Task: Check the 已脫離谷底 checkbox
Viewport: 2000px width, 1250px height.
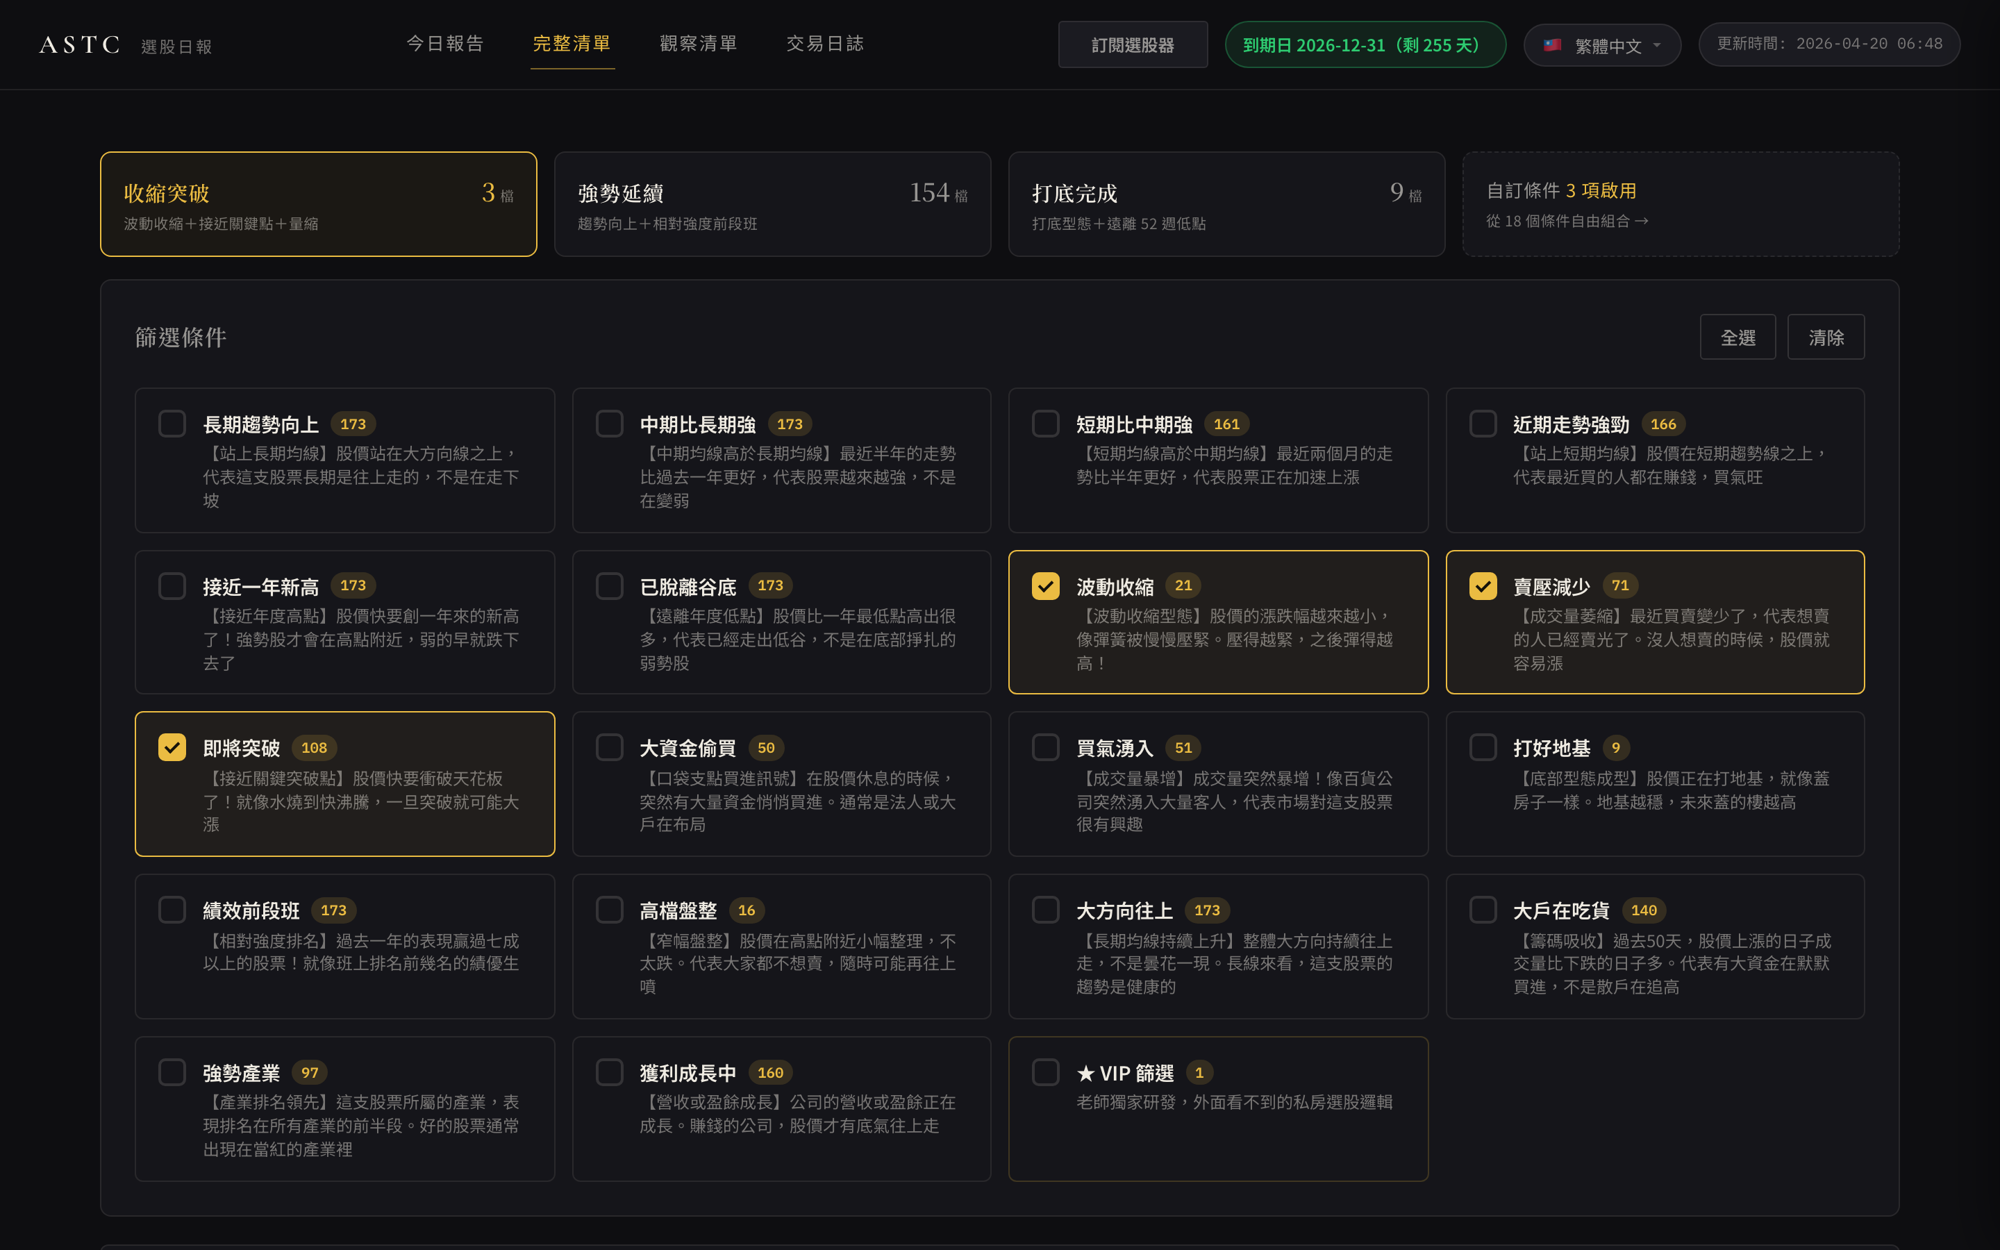Action: point(609,586)
